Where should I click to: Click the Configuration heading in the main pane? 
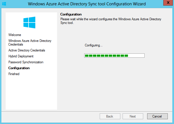pos(71,14)
